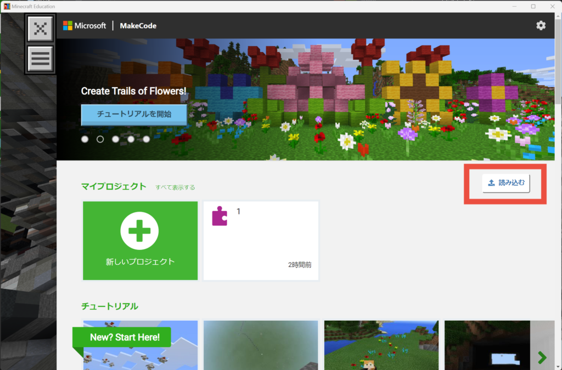Create a 新しいプロジェクト
This screenshot has width=562, height=370.
140,241
